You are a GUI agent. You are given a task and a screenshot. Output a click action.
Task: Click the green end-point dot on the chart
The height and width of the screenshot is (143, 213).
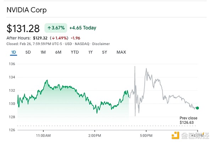[197, 108]
